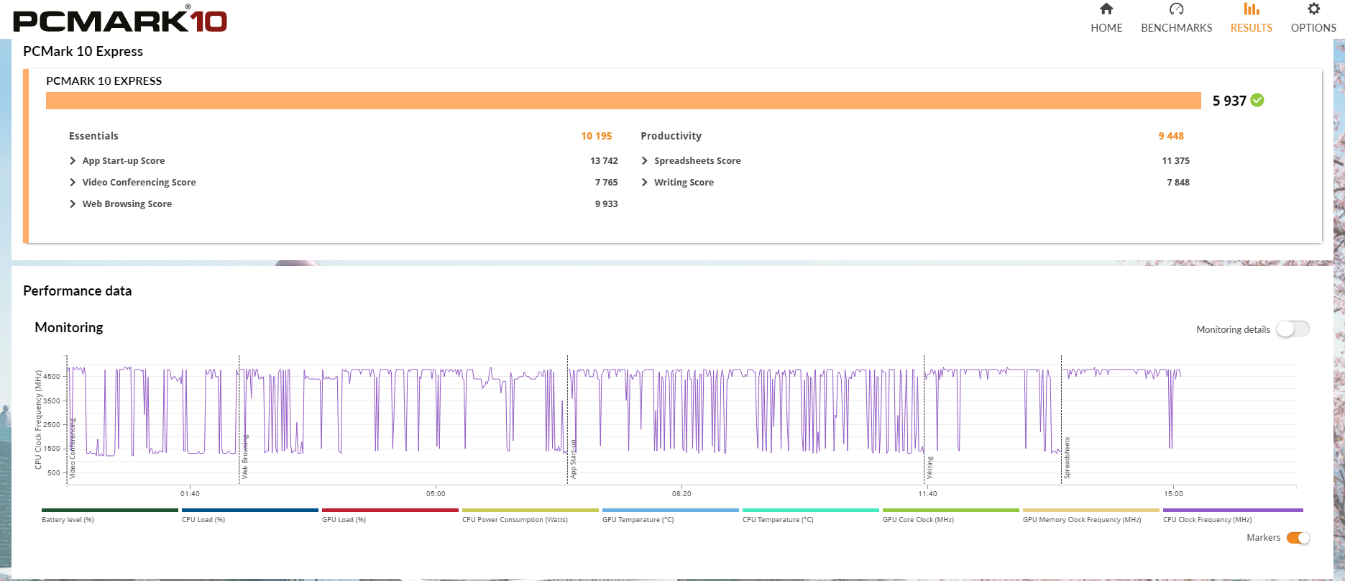
Task: Click the Video Conferencing Score label
Action: (139, 183)
